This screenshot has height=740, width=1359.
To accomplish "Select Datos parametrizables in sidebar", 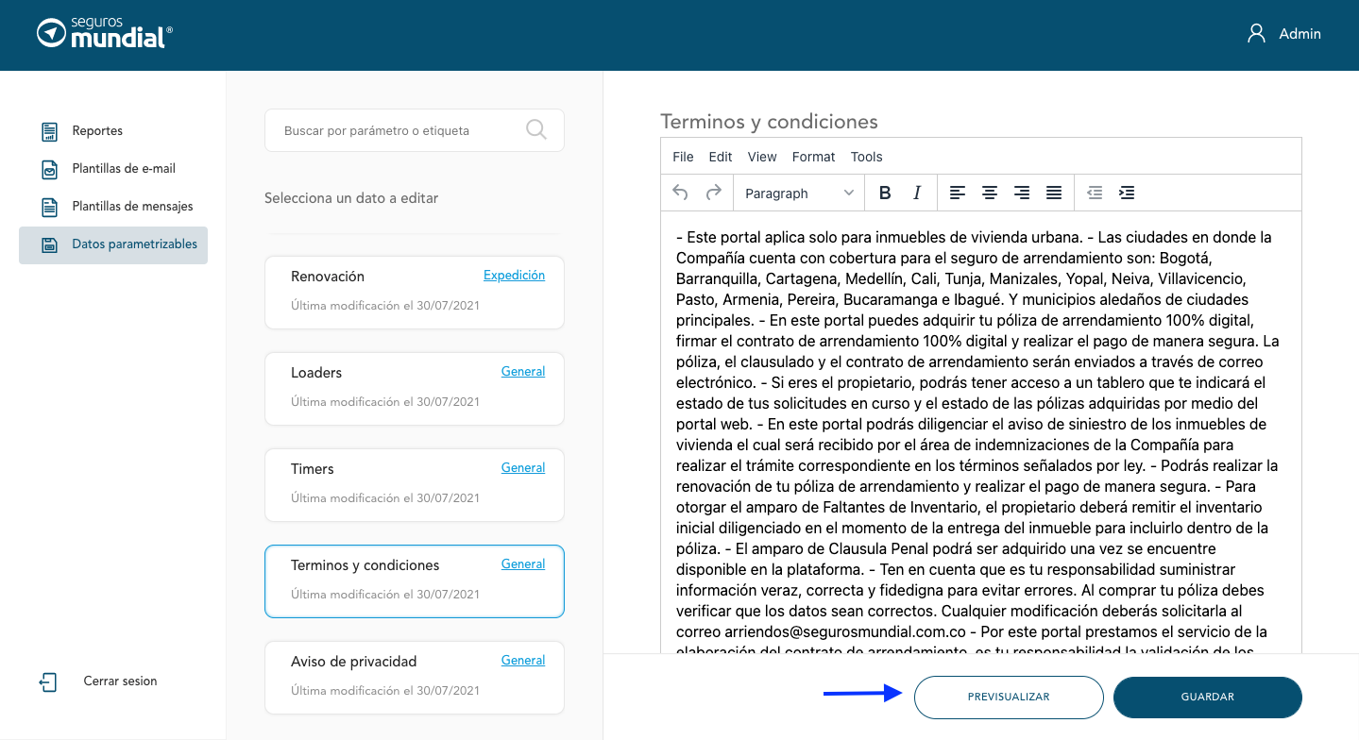I will click(x=113, y=244).
